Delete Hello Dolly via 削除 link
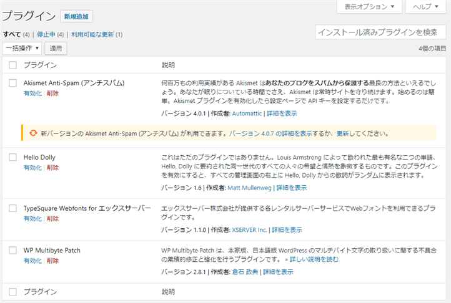 tap(52, 168)
